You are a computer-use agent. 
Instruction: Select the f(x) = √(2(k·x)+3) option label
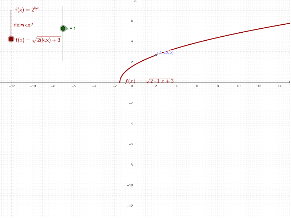click(38, 40)
